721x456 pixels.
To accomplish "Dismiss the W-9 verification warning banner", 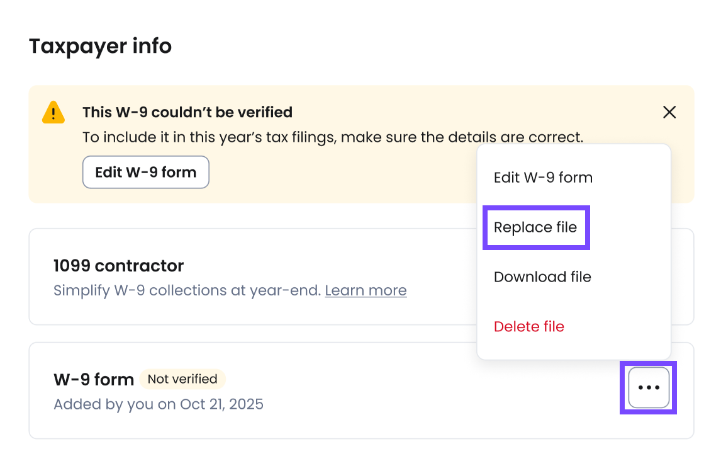I will (669, 112).
